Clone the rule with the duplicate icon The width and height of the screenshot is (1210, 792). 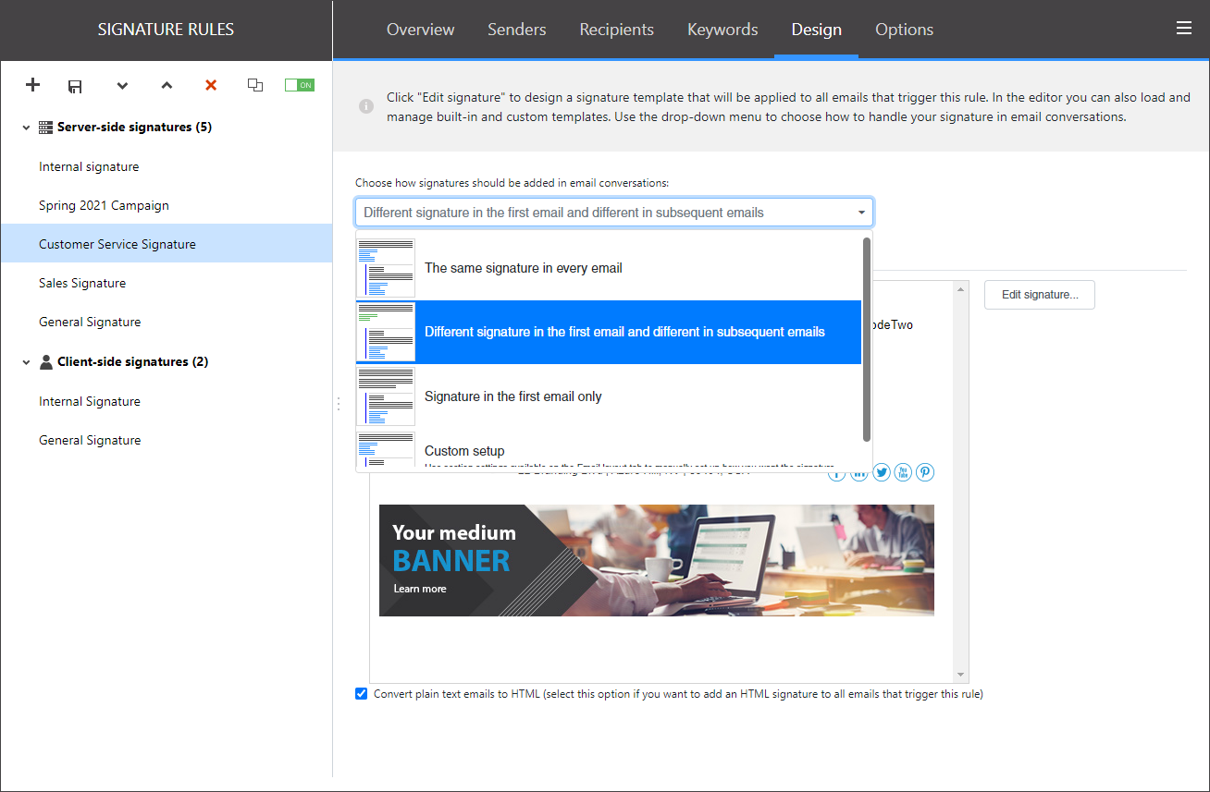point(255,85)
